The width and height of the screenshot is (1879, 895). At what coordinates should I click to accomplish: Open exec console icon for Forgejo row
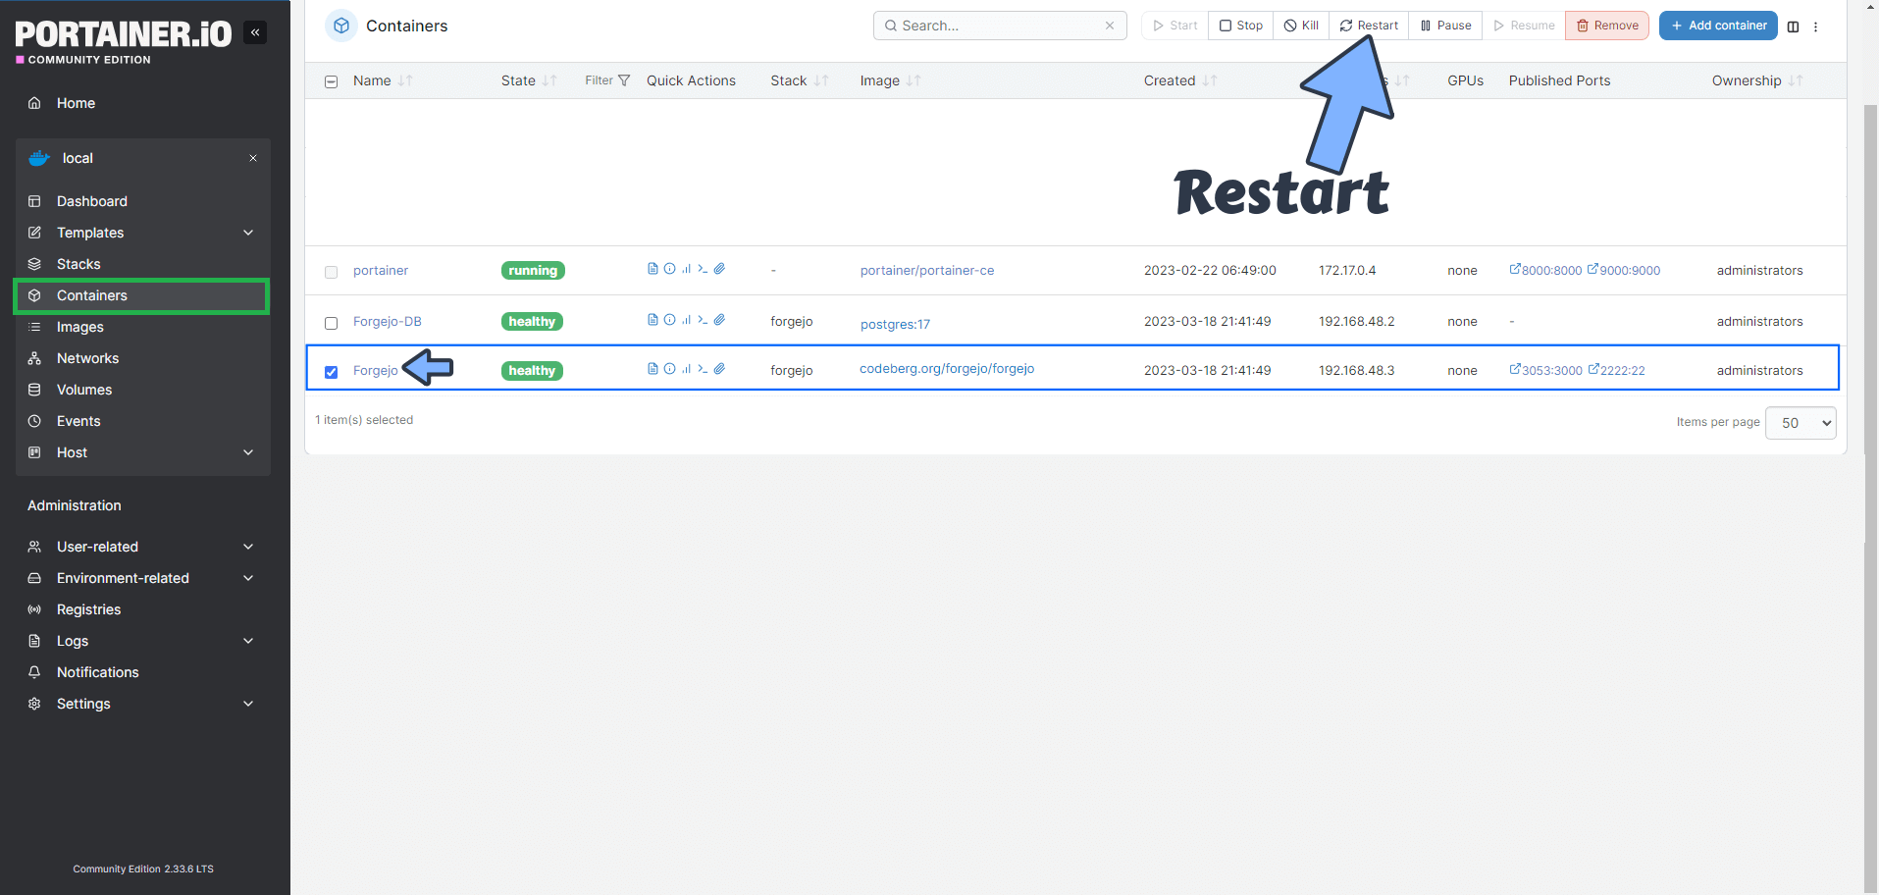(703, 369)
